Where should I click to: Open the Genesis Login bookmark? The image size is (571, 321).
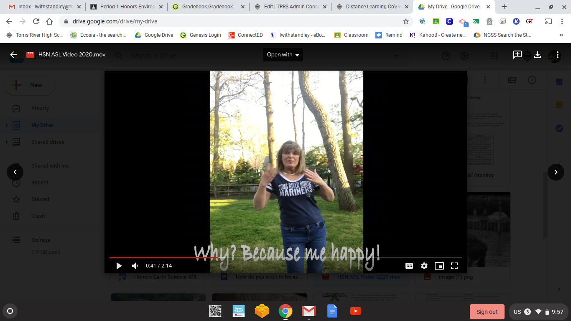[200, 35]
